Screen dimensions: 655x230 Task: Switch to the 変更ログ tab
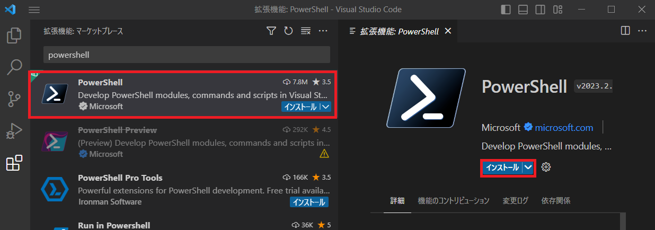point(515,201)
